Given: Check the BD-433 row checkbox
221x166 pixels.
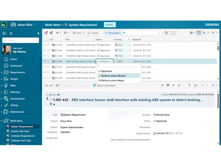Looking at the screenshot, I should coord(49,45).
